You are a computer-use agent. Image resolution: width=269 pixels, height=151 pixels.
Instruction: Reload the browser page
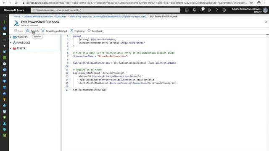16,3
